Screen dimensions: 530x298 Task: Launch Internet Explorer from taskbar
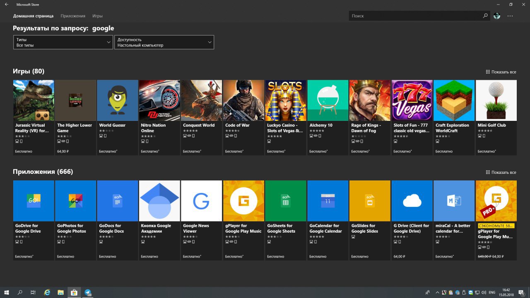(x=47, y=292)
